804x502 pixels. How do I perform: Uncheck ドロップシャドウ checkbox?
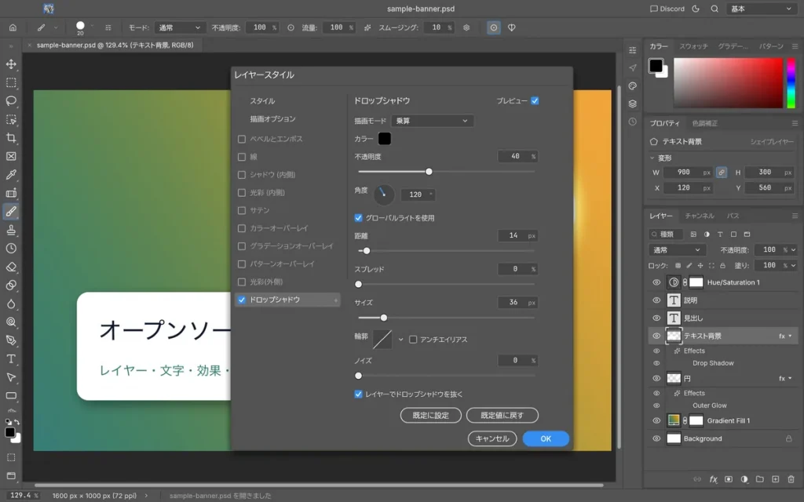coord(242,300)
